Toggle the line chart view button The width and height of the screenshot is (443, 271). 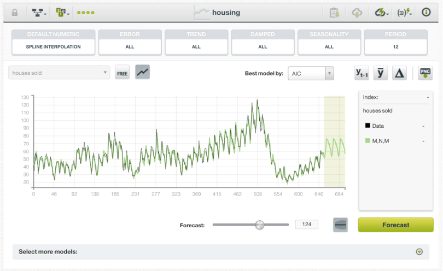tap(143, 72)
